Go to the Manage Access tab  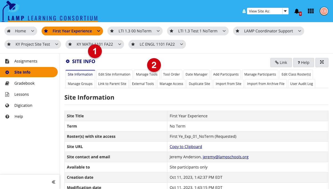tap(171, 84)
